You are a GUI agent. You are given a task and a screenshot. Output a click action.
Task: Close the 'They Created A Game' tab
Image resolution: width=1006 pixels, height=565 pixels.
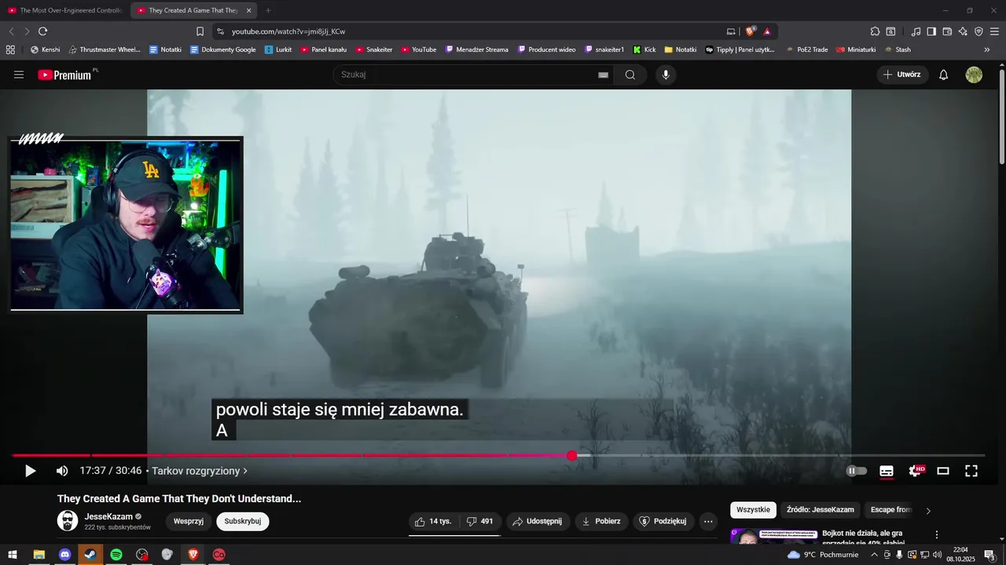coord(249,10)
